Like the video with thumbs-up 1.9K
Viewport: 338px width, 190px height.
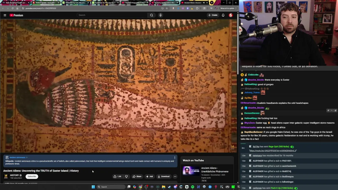117,176
